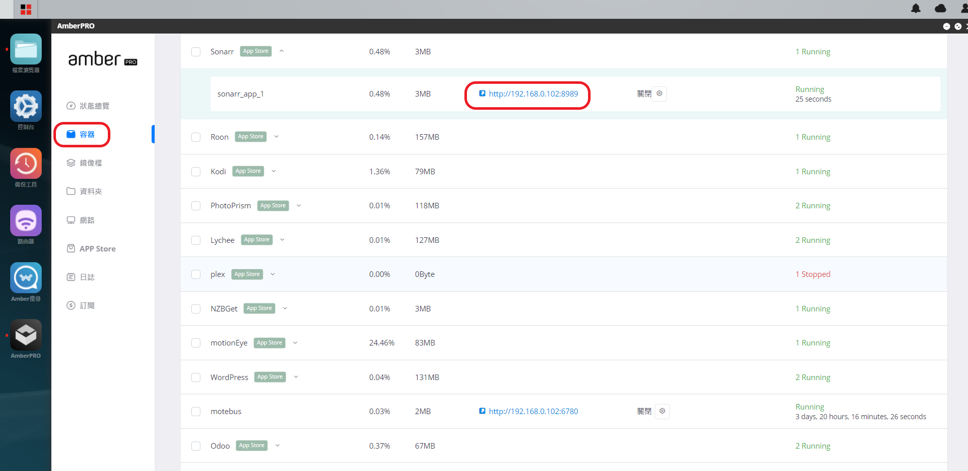The height and width of the screenshot is (471, 968).
Task: Open the subscription menu item
Action: point(81,305)
